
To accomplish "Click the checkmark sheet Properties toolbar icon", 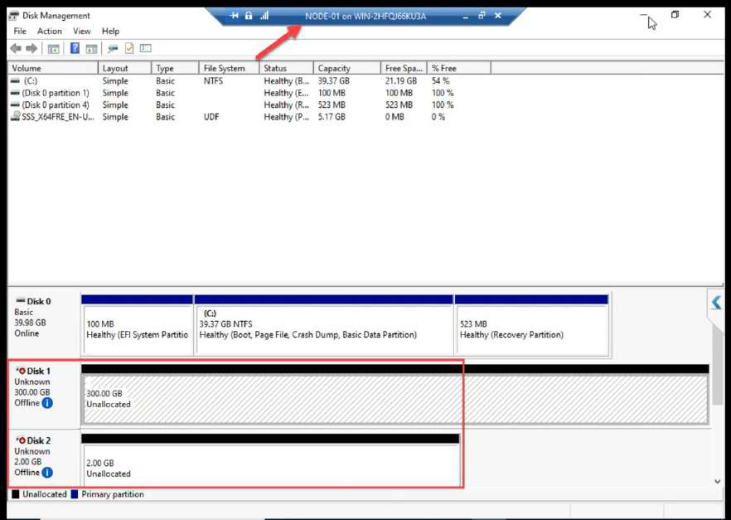I will pos(129,48).
